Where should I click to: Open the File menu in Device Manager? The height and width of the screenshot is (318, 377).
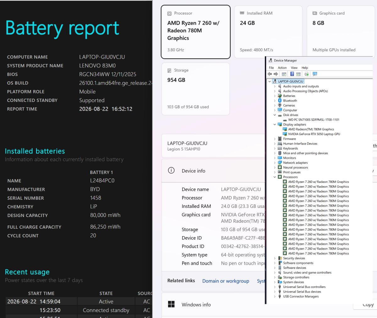pyautogui.click(x=271, y=68)
